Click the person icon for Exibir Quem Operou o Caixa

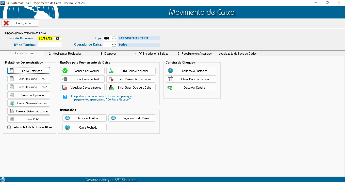pyautogui.click(x=111, y=88)
